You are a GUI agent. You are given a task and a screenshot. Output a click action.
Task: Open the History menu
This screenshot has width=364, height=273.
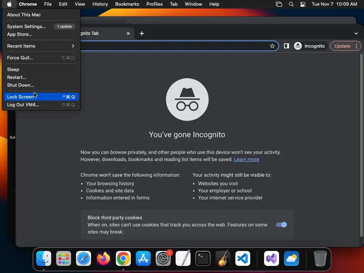100,4
